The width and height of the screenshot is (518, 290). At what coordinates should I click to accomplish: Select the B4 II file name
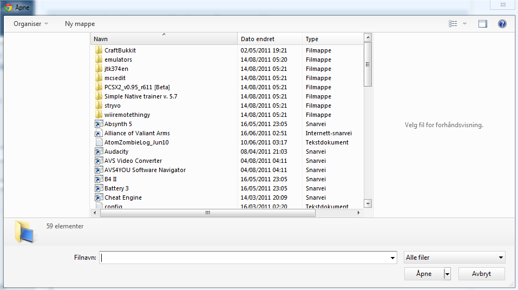point(110,179)
